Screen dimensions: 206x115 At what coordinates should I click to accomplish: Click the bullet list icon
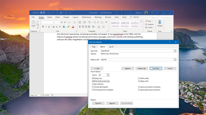80,22
